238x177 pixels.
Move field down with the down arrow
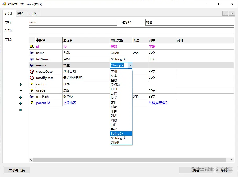point(21,104)
